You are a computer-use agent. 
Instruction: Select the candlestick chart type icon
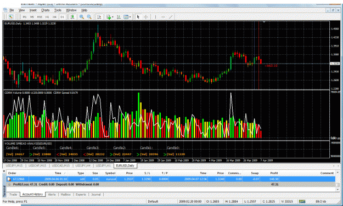[x=72, y=17]
